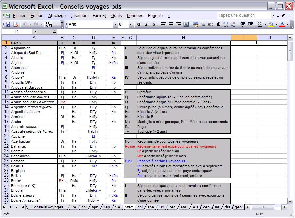The width and height of the screenshot is (295, 218).
Task: Click the Decrease Decimal icon
Action: point(233,24)
